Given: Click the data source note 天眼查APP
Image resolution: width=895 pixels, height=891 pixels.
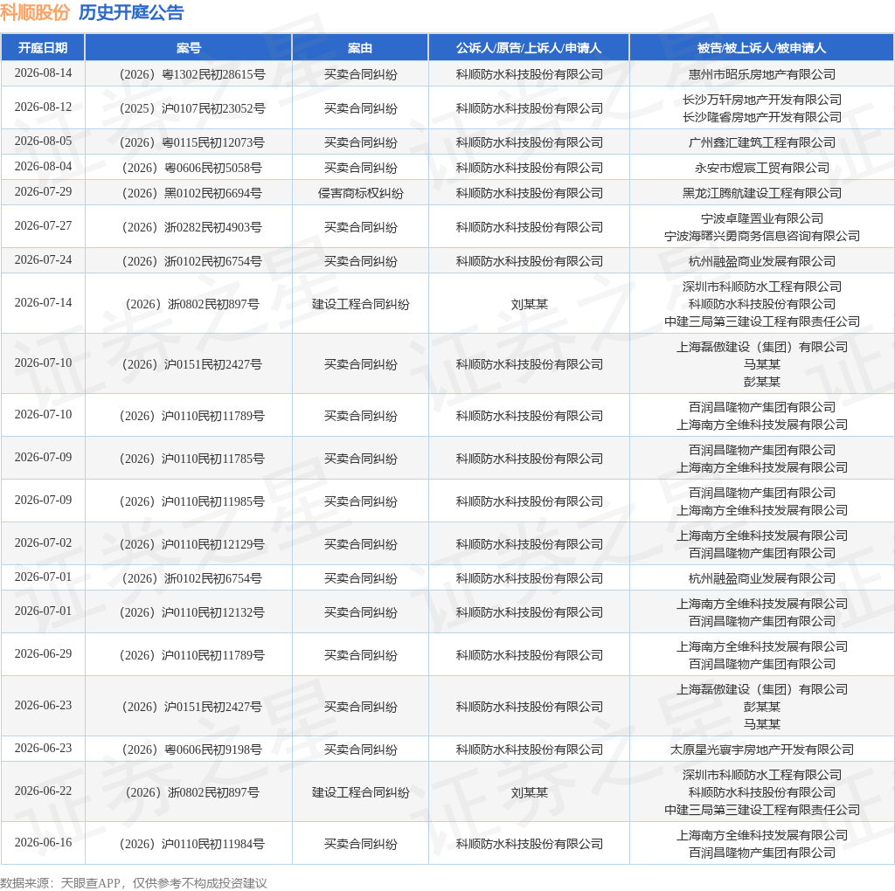Looking at the screenshot, I should click(90, 883).
